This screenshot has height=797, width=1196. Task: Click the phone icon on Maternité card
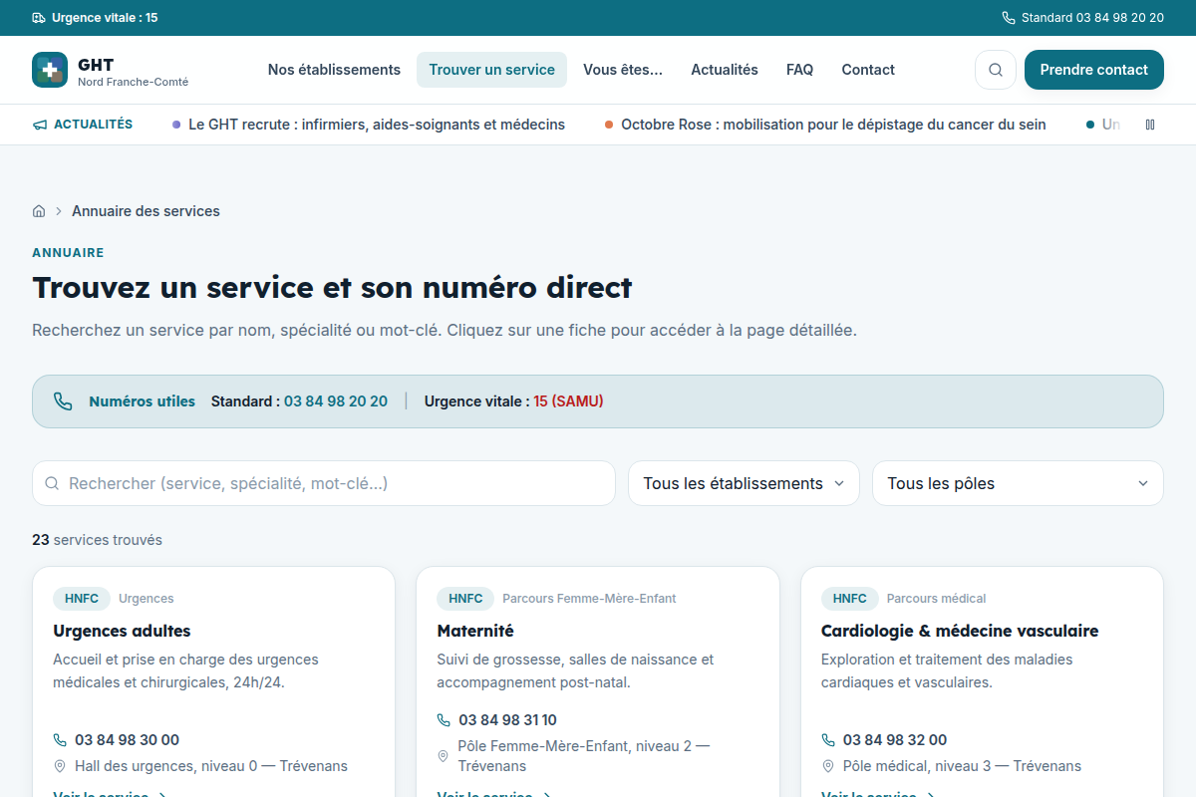click(x=444, y=720)
